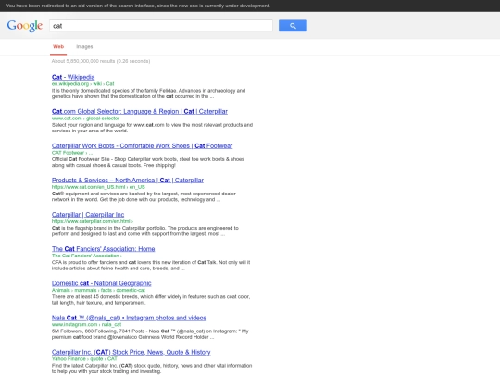The image size is (500, 375).
Task: Switch to the Images tab
Action: (84, 47)
